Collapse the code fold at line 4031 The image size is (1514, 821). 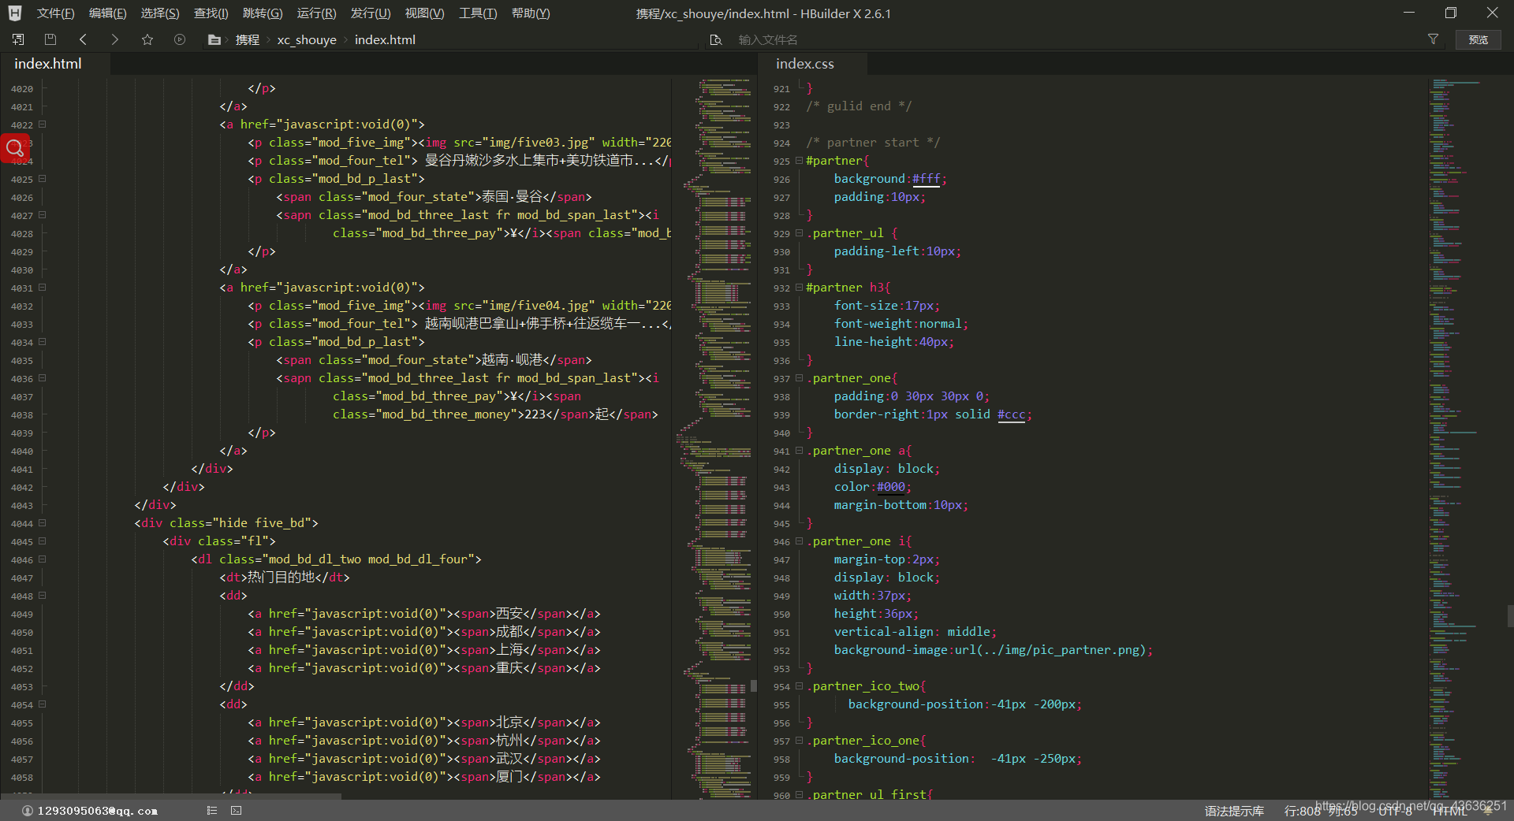coord(42,288)
